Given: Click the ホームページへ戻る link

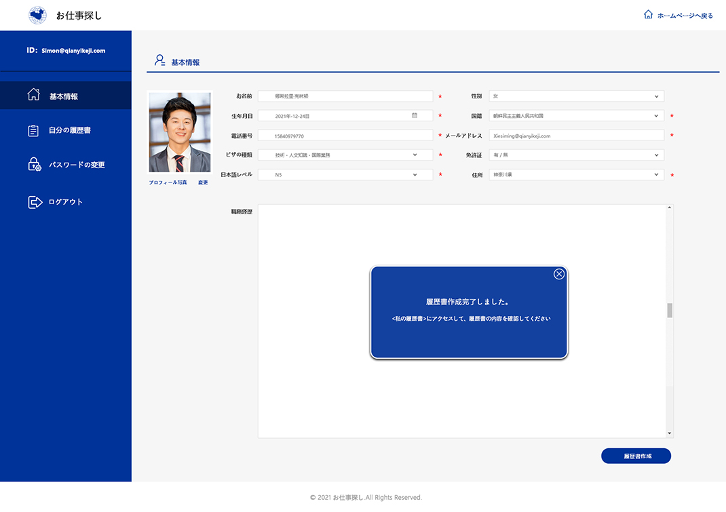Looking at the screenshot, I should click(685, 16).
